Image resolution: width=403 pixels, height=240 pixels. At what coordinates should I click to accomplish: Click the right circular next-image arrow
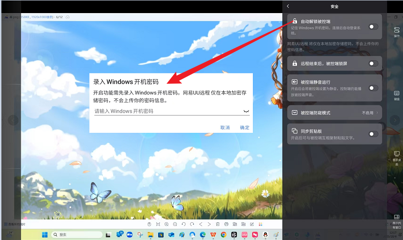click(x=395, y=120)
